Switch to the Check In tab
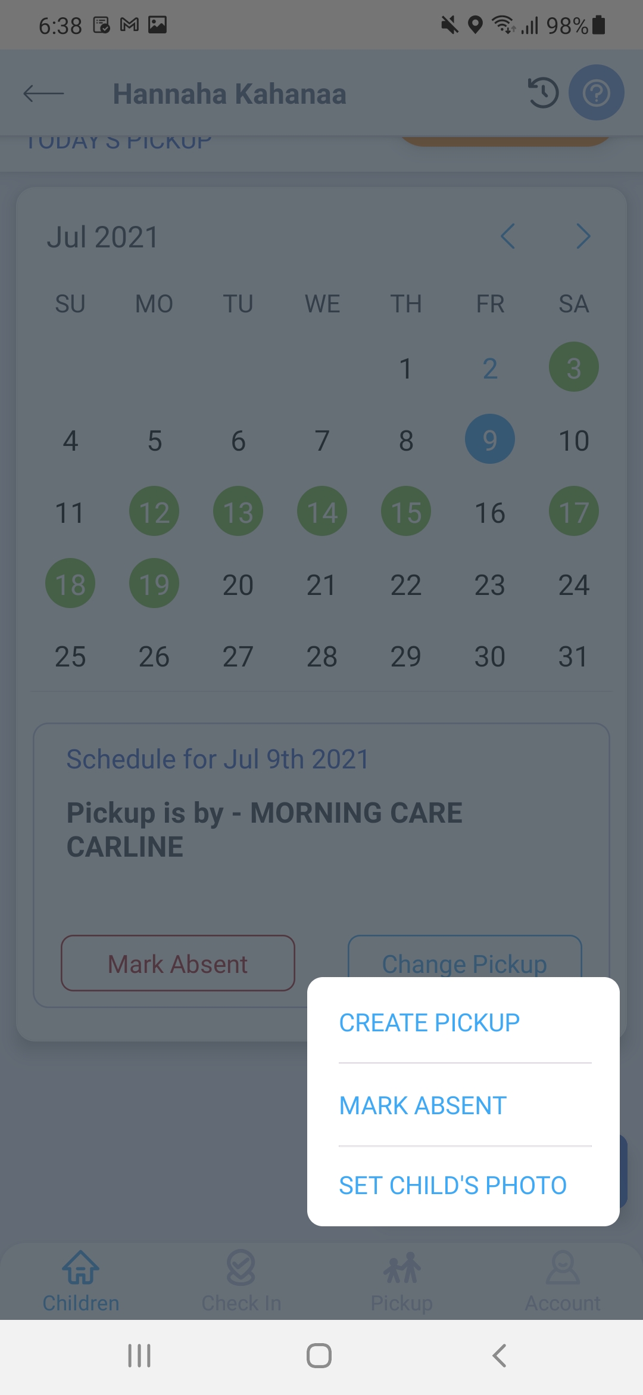Viewport: 643px width, 1395px height. (241, 1281)
